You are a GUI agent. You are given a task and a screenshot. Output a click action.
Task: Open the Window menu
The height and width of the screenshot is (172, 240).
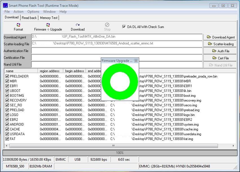[49, 12]
